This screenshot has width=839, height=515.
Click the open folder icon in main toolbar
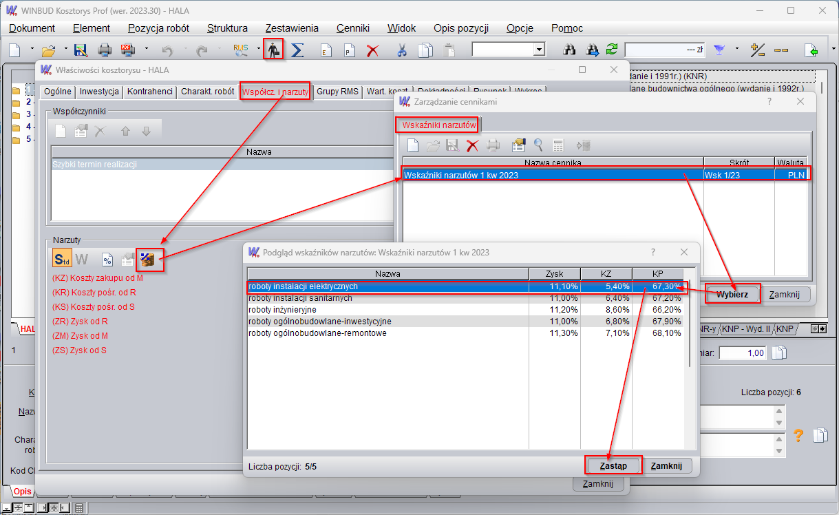(x=48, y=50)
